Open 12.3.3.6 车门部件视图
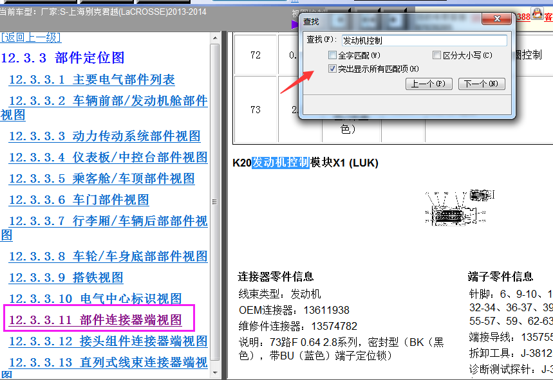553x380 pixels. coord(79,200)
